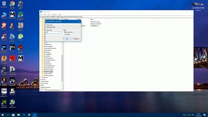Open the Driver Booster 7 shortcut
The width and height of the screenshot is (208, 117).
coord(20,49)
